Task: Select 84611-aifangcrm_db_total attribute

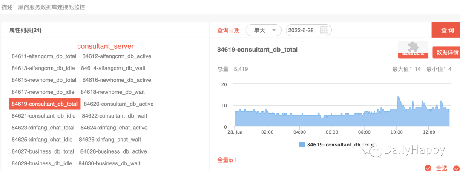Action: coord(44,56)
